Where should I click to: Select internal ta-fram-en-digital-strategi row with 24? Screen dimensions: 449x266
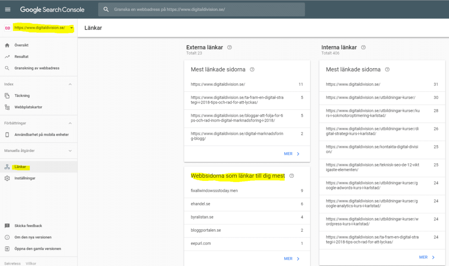click(382, 240)
